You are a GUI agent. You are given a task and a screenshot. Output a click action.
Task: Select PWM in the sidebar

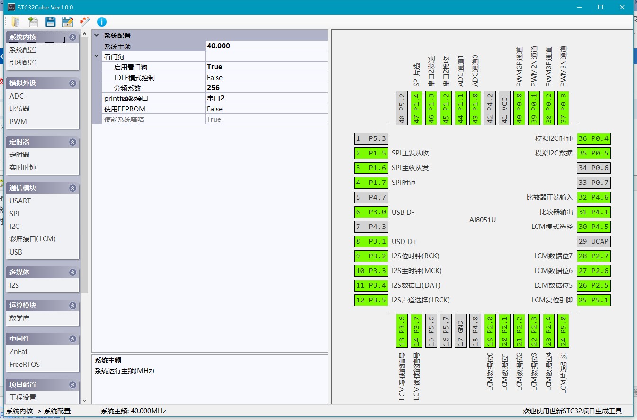coord(18,121)
